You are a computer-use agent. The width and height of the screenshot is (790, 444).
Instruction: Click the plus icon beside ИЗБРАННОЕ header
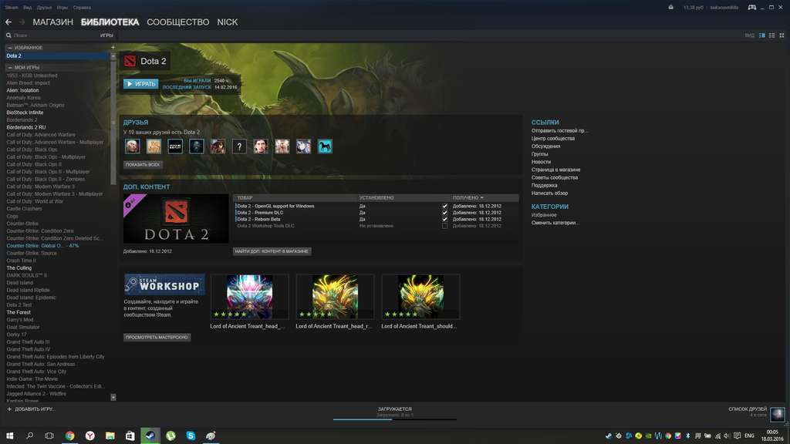tap(113, 47)
